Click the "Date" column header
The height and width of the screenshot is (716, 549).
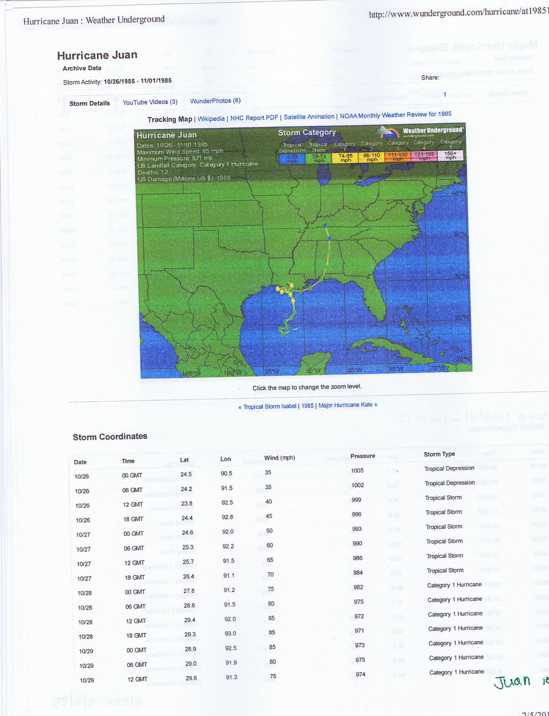coord(80,462)
